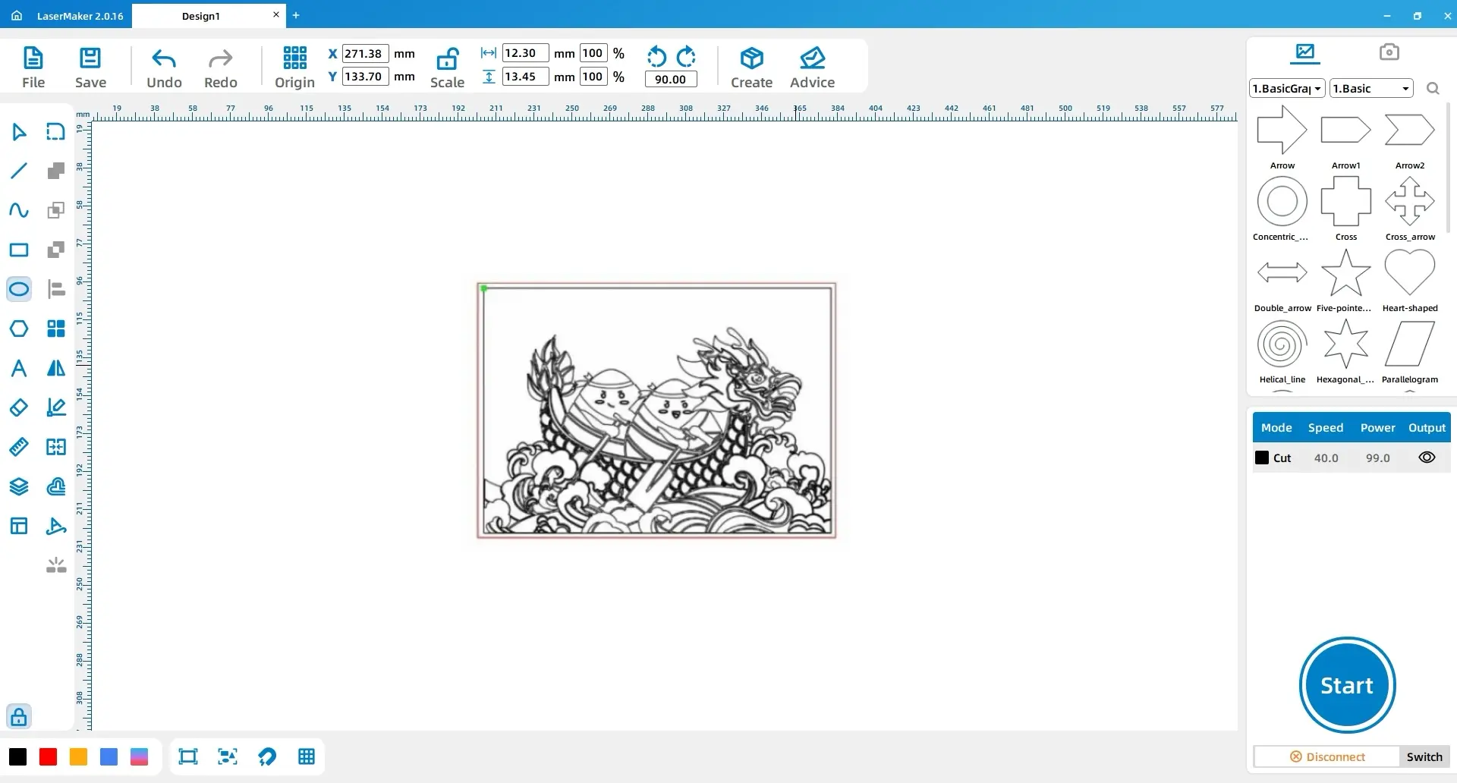Click the Create cube button
Screen dimensions: 1457x783
click(751, 68)
